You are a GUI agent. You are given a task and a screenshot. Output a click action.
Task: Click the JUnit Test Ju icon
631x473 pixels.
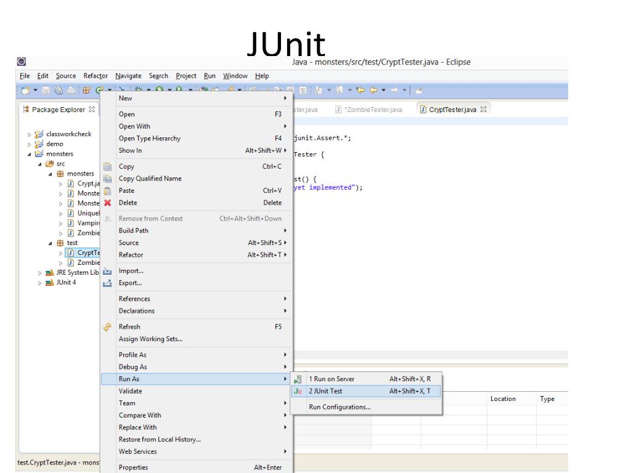pyautogui.click(x=298, y=391)
